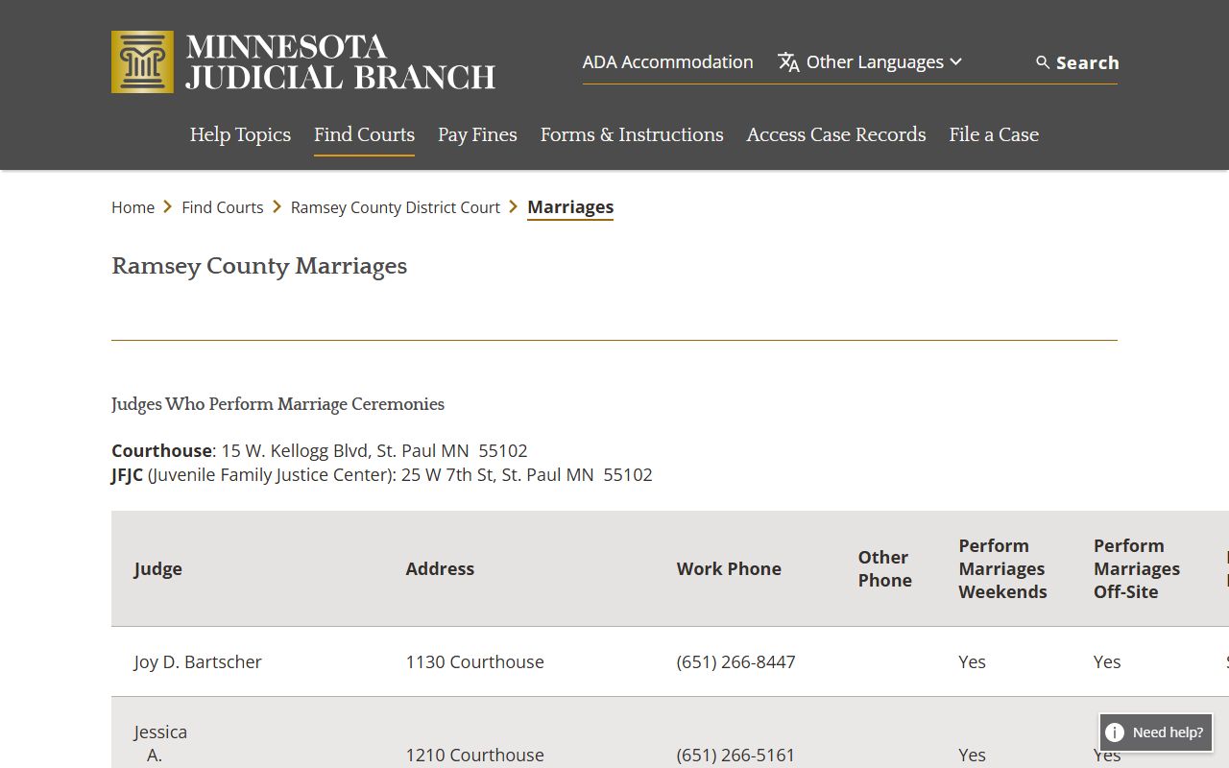
Task: Go to Home breadcrumb link
Action: 133,207
